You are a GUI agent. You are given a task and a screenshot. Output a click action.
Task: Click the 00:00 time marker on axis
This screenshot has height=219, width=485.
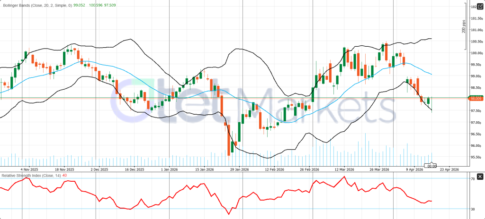(x=431, y=166)
